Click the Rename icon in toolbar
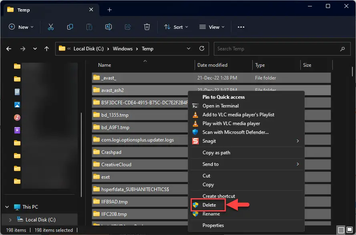Image resolution: width=356 pixels, height=235 pixels. click(x=109, y=27)
